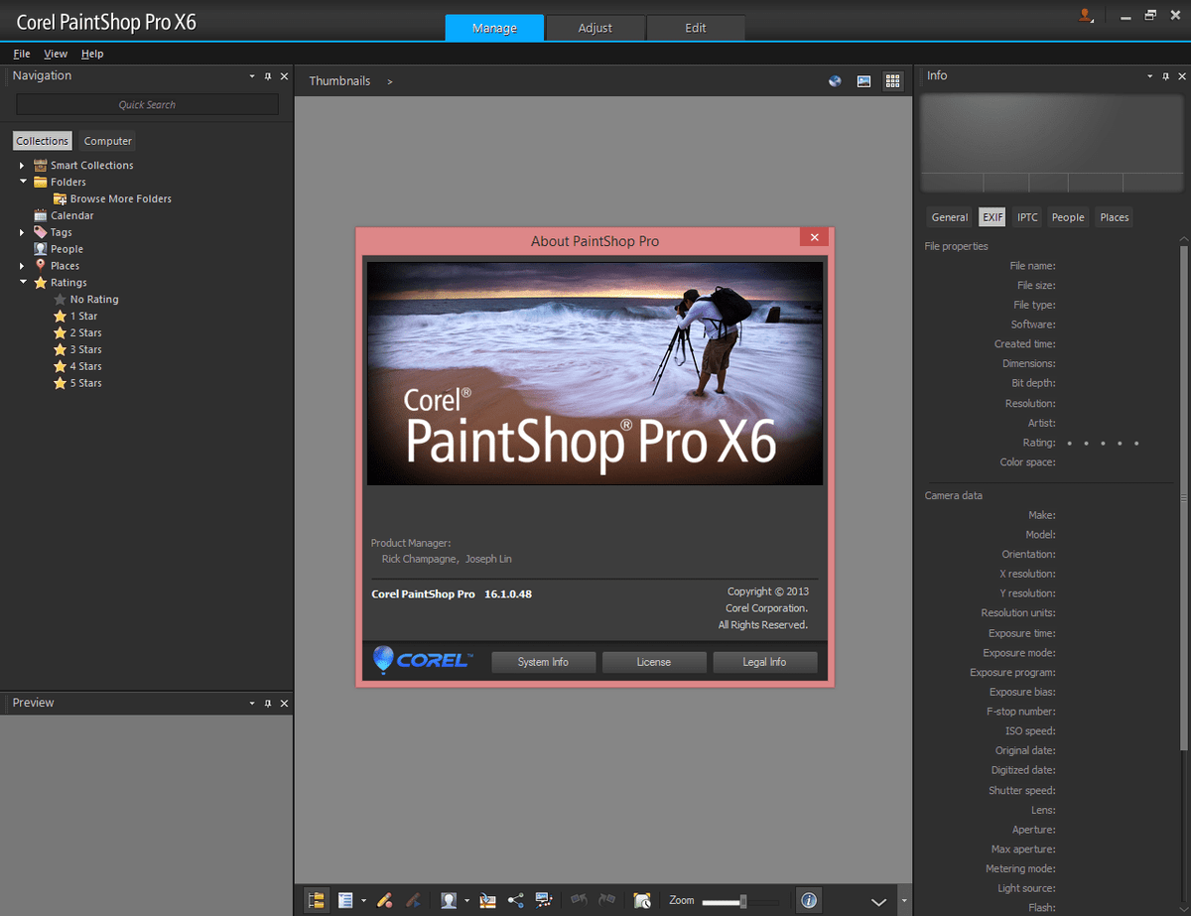Screen dimensions: 1191x916
Task: Toggle the Info palette icon in status bar
Action: pyautogui.click(x=809, y=900)
